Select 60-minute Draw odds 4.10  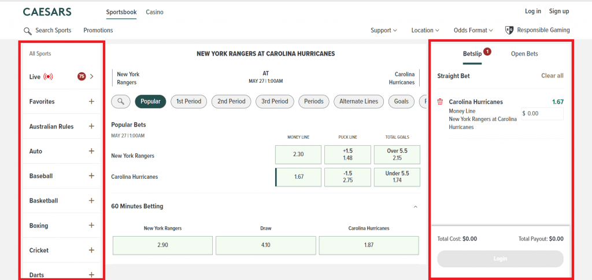(266, 245)
